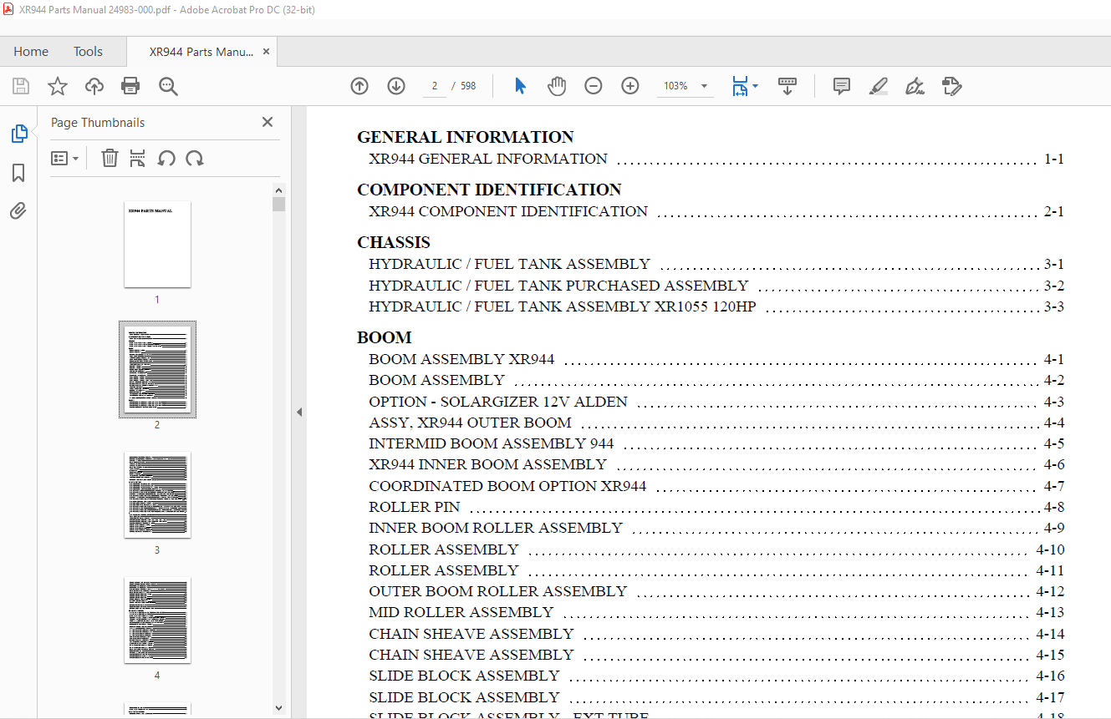
Task: Click OUTER BOOM ROLLER ASSEMBLY line
Action: point(498,591)
